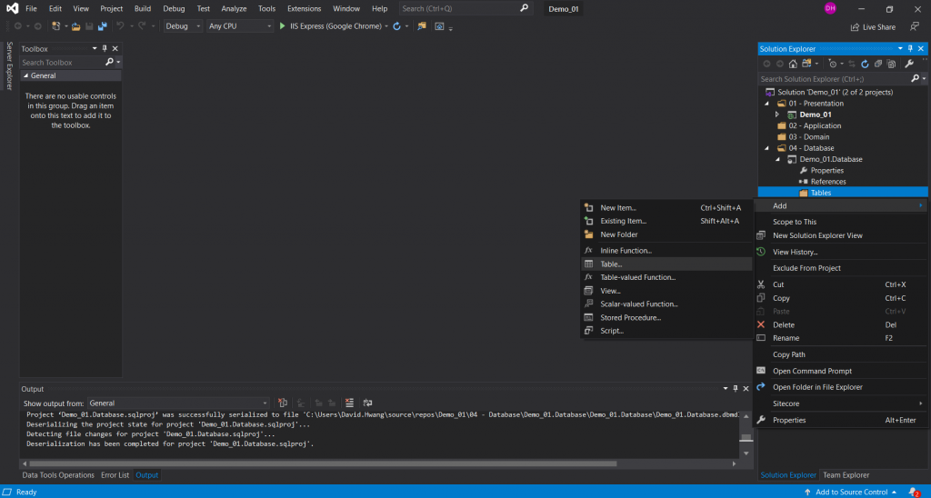Open Properties wrench icon in Solution Explorer toolbar

pos(908,64)
